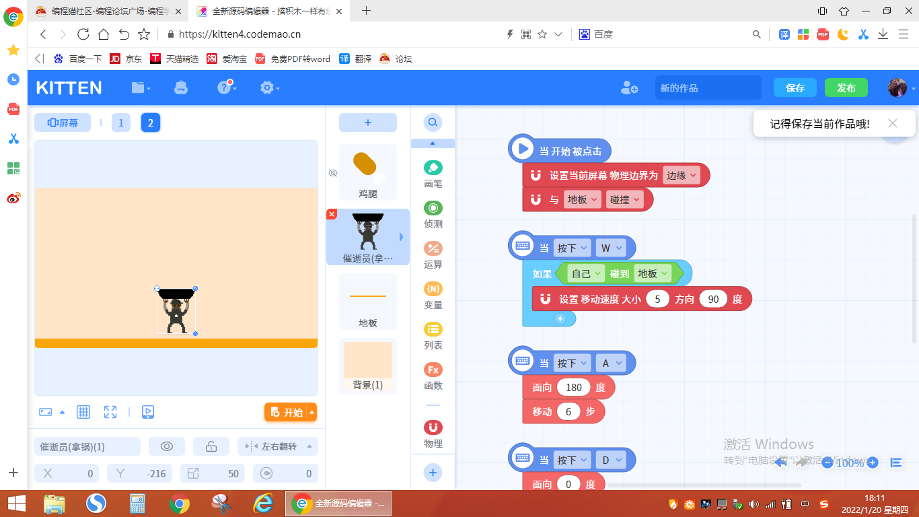
Task: Click the 保存 save button
Action: point(795,88)
